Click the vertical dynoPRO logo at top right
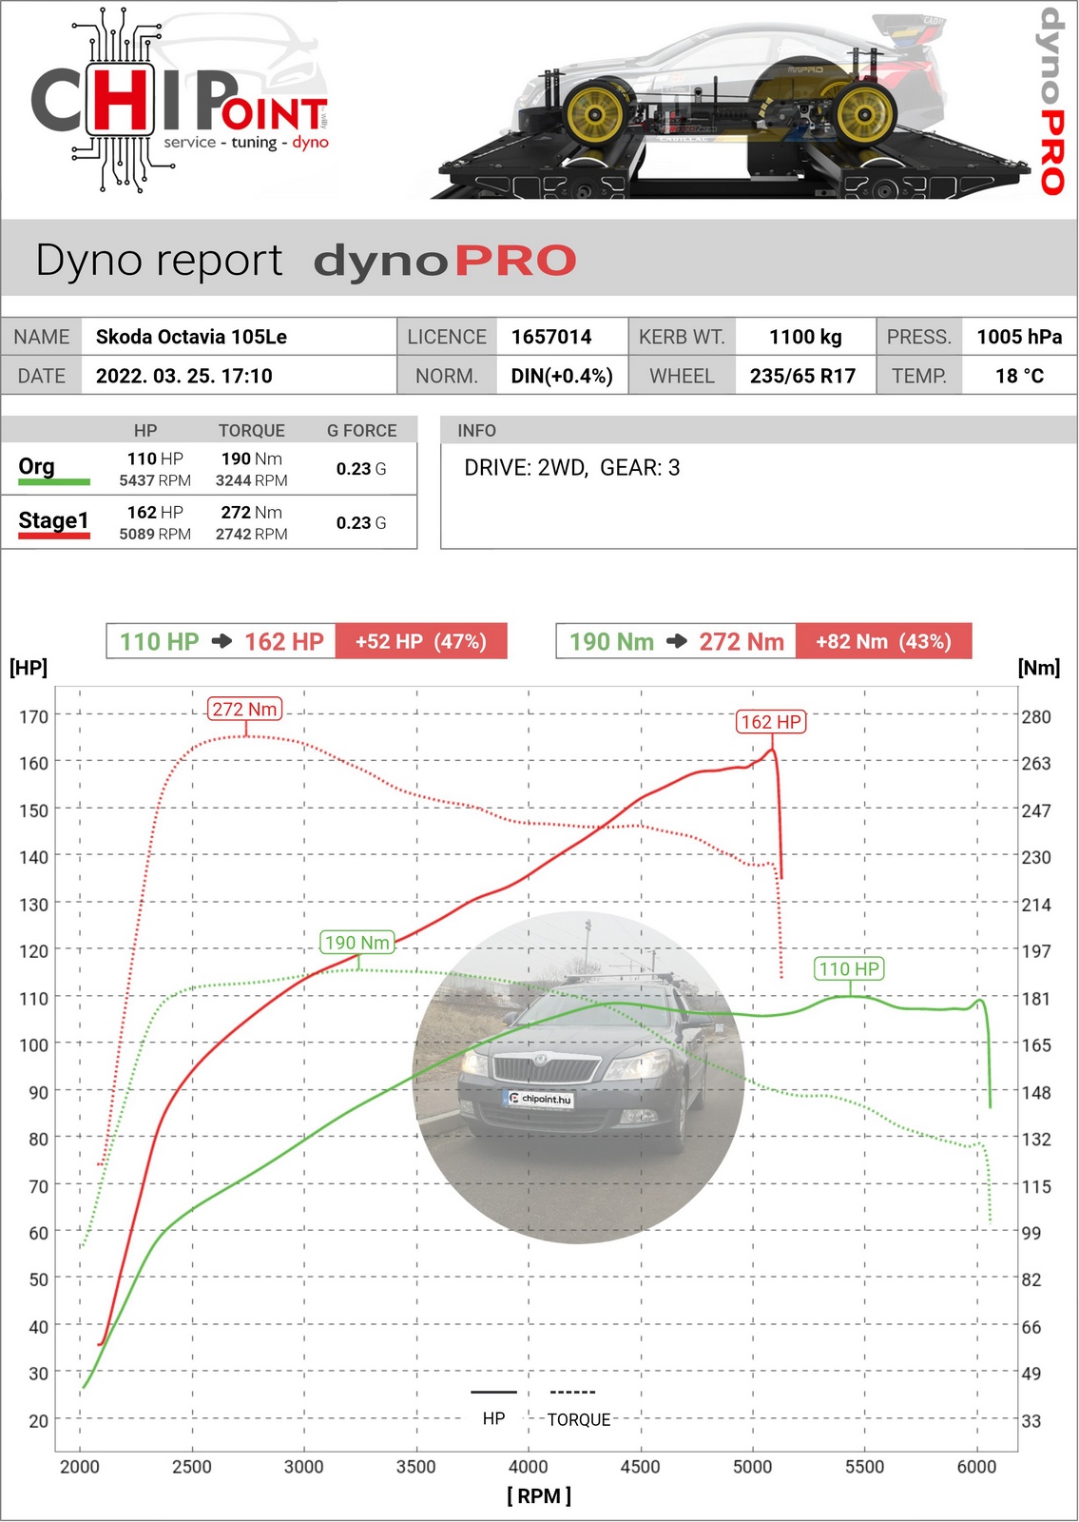The height and width of the screenshot is (1522, 1079). 1050,100
